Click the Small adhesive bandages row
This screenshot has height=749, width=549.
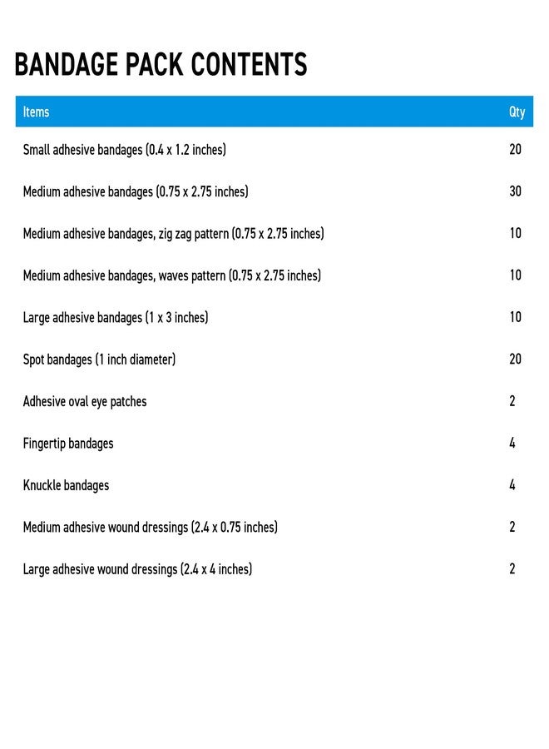(x=274, y=150)
